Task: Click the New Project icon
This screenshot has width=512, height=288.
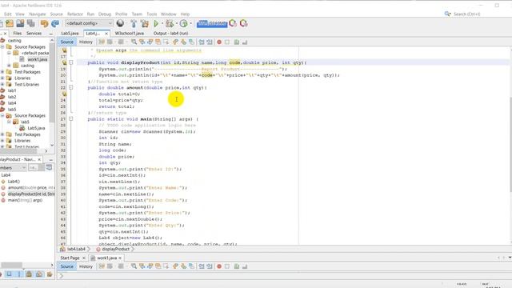Action: (x=10, y=23)
